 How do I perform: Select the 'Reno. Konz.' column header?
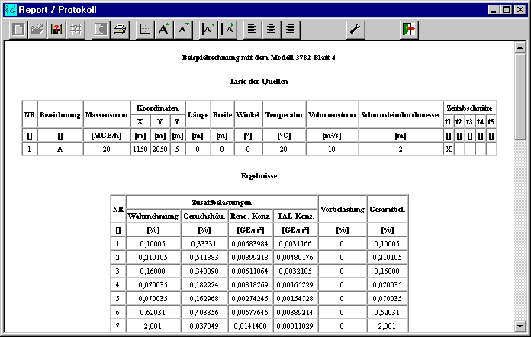pos(250,217)
